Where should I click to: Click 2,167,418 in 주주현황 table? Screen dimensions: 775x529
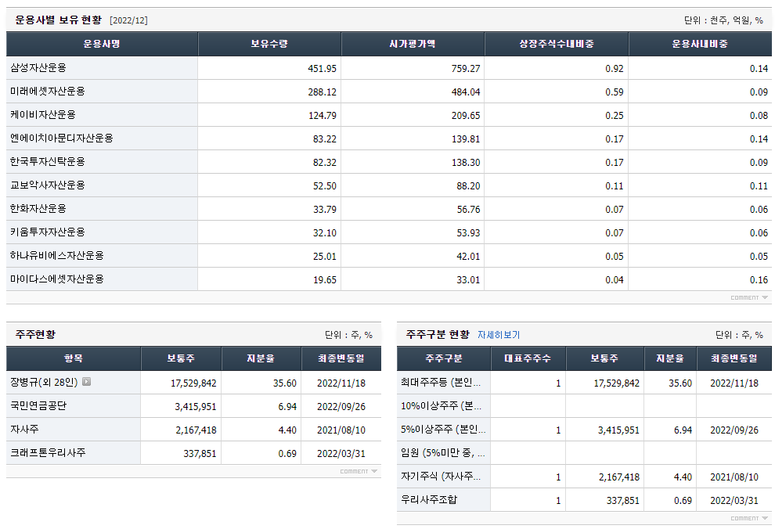tap(196, 430)
